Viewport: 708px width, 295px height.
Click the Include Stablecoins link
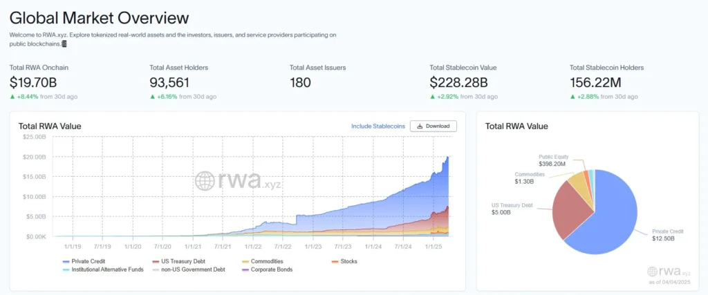coord(378,126)
